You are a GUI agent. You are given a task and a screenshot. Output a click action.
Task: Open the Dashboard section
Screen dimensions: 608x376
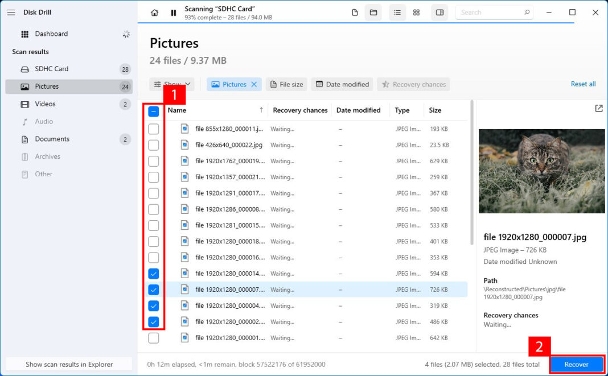(x=52, y=34)
